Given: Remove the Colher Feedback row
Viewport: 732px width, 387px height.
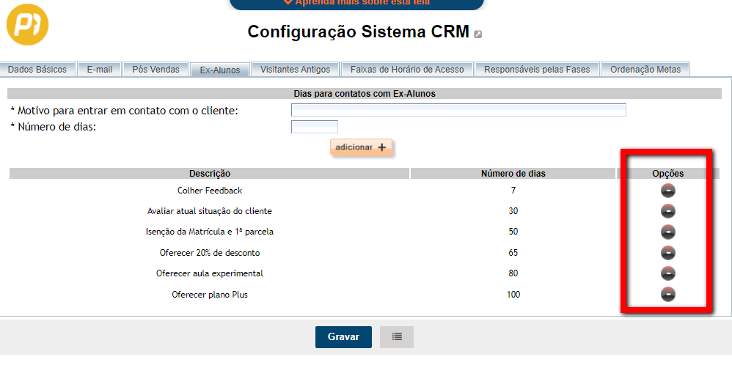Looking at the screenshot, I should tap(667, 191).
